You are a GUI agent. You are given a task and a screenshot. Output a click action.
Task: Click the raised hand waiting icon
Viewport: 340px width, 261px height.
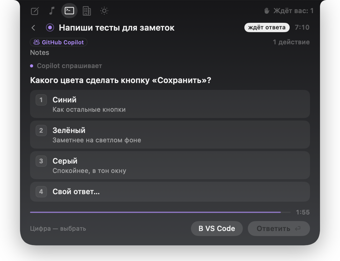click(x=267, y=11)
